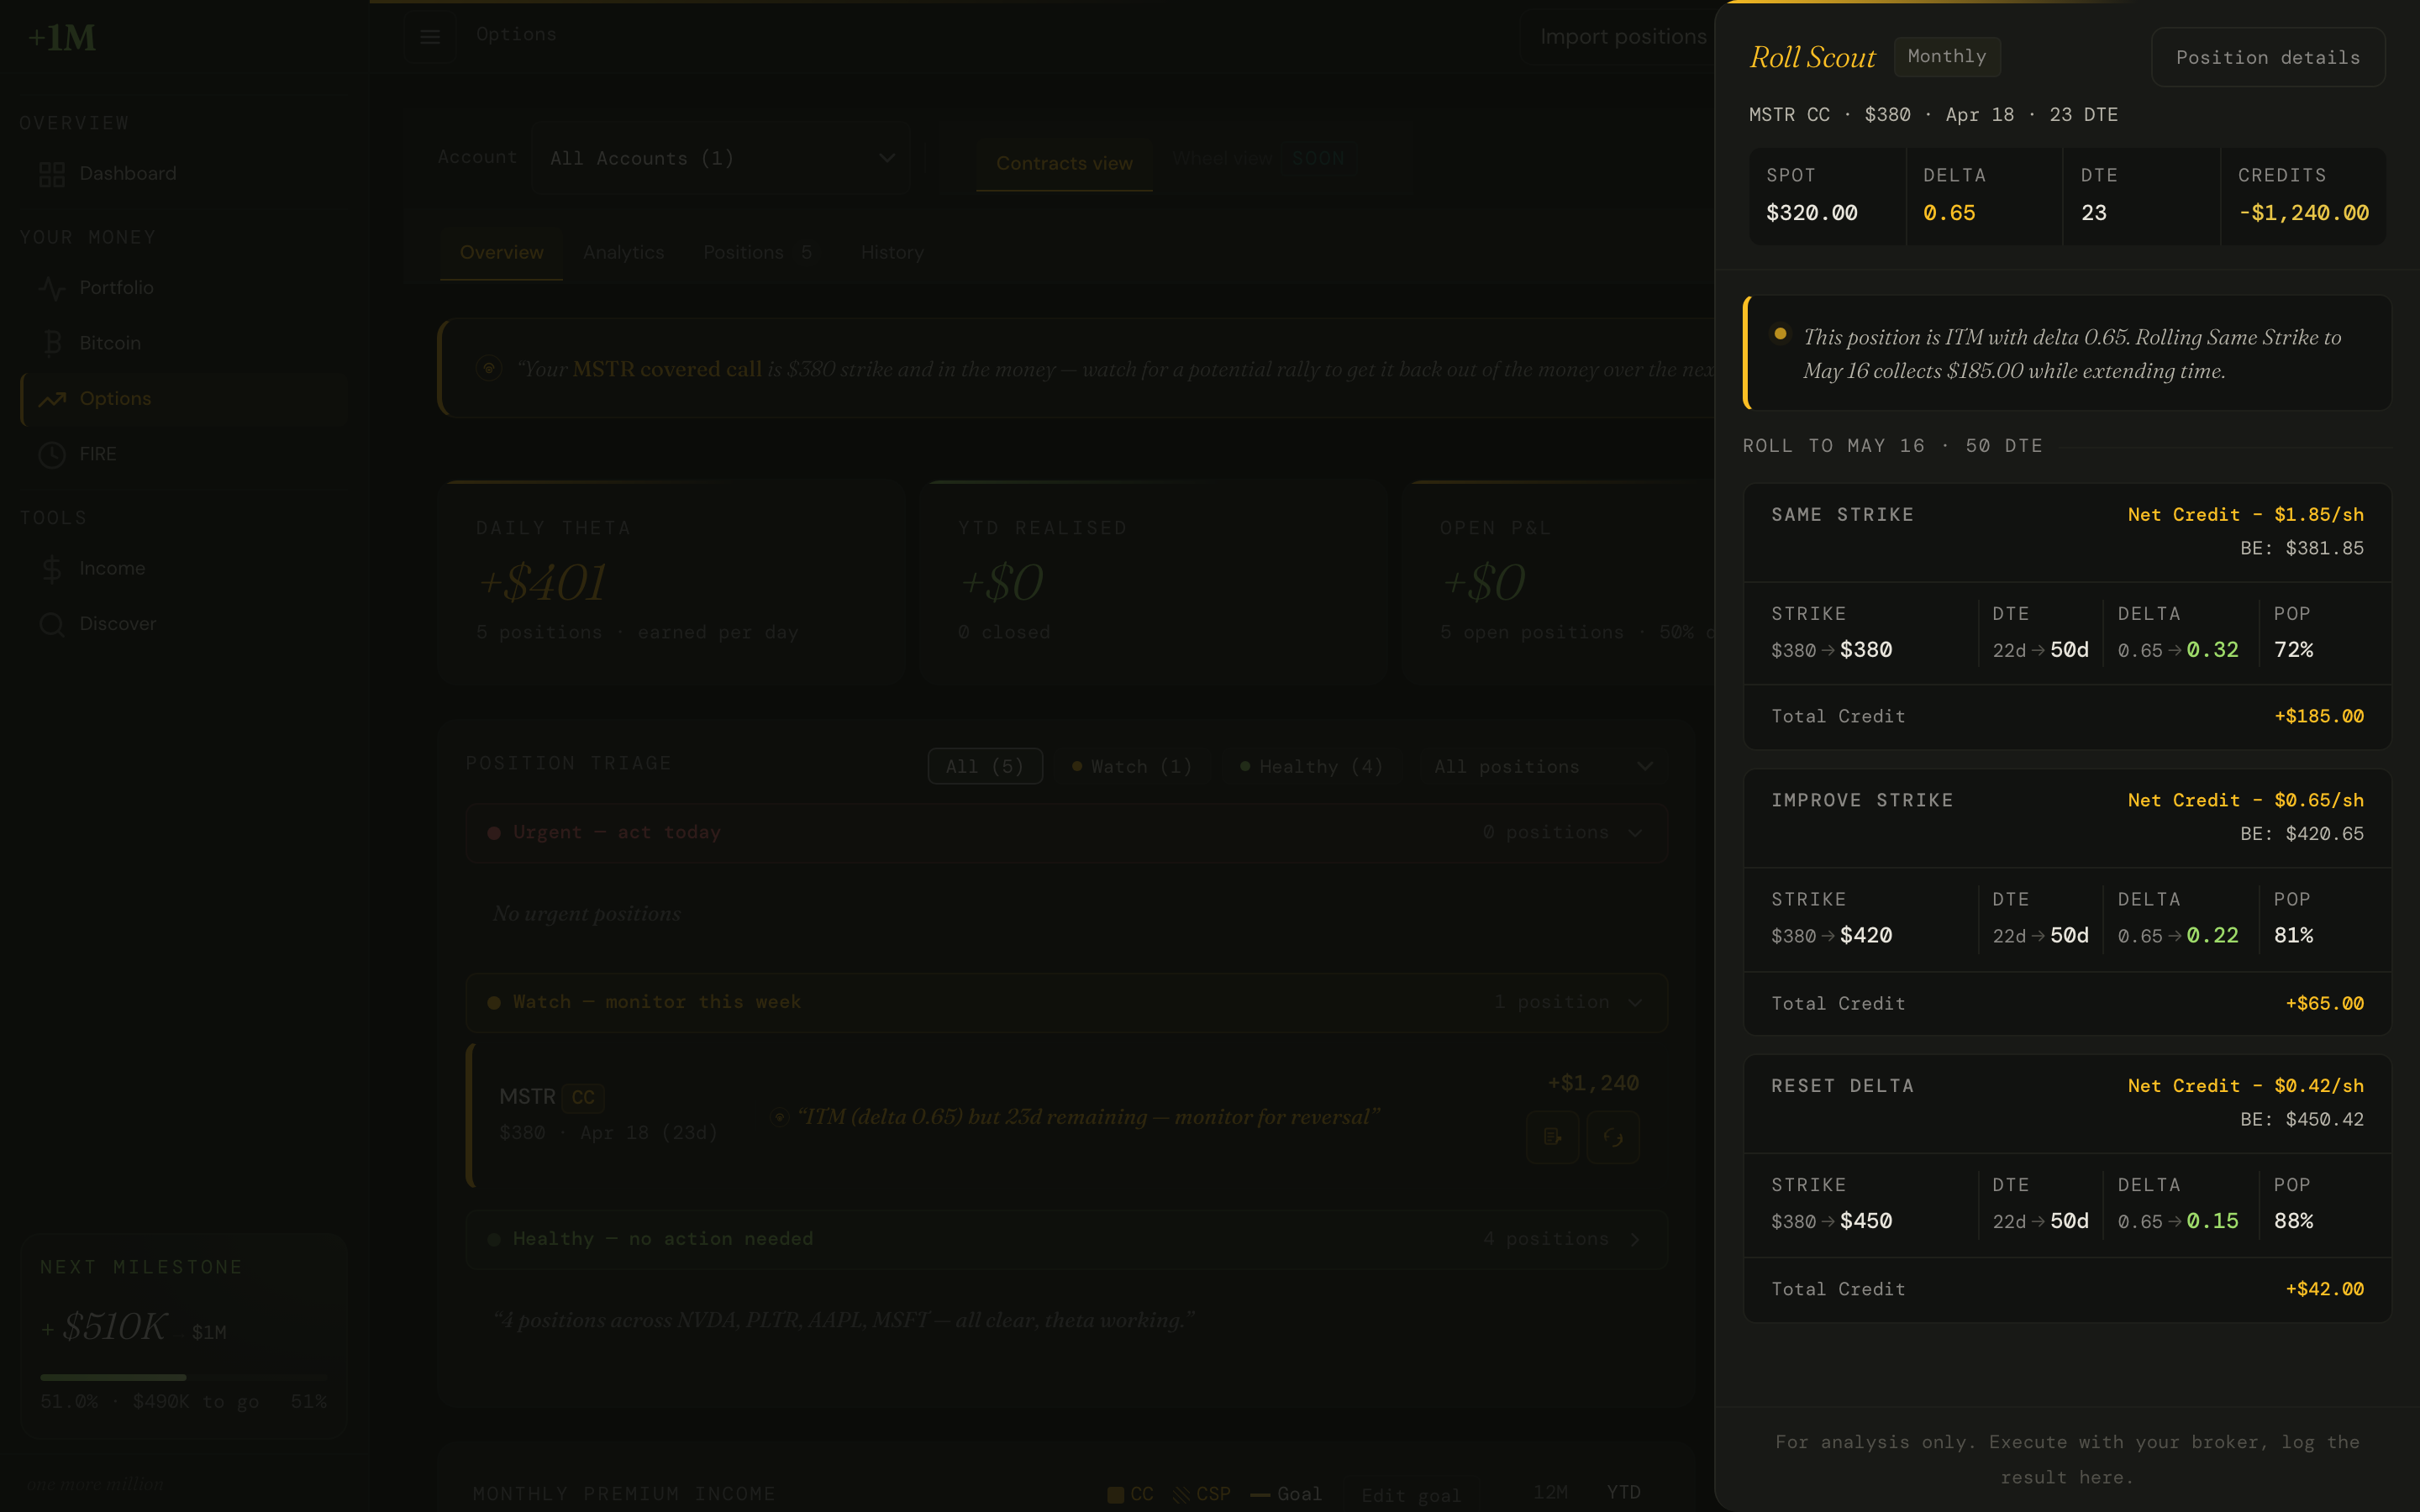
Task: Open the hamburger menu icon beside Options
Action: pyautogui.click(x=430, y=37)
